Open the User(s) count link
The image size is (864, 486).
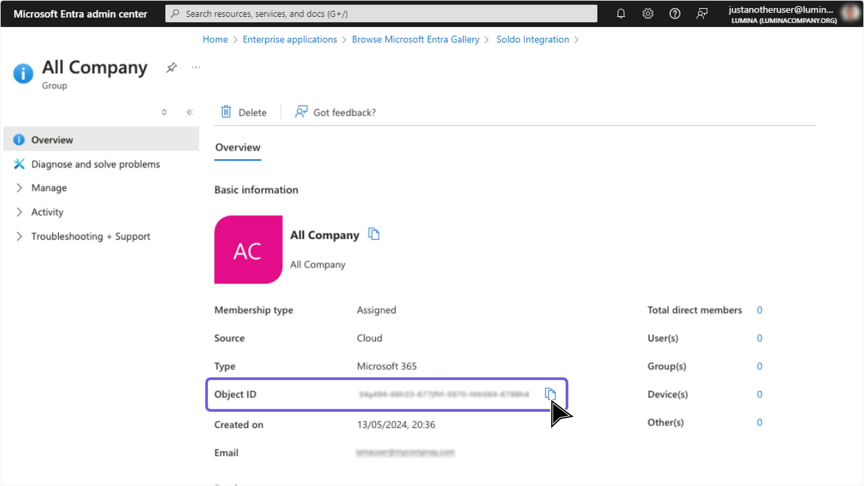click(x=759, y=338)
